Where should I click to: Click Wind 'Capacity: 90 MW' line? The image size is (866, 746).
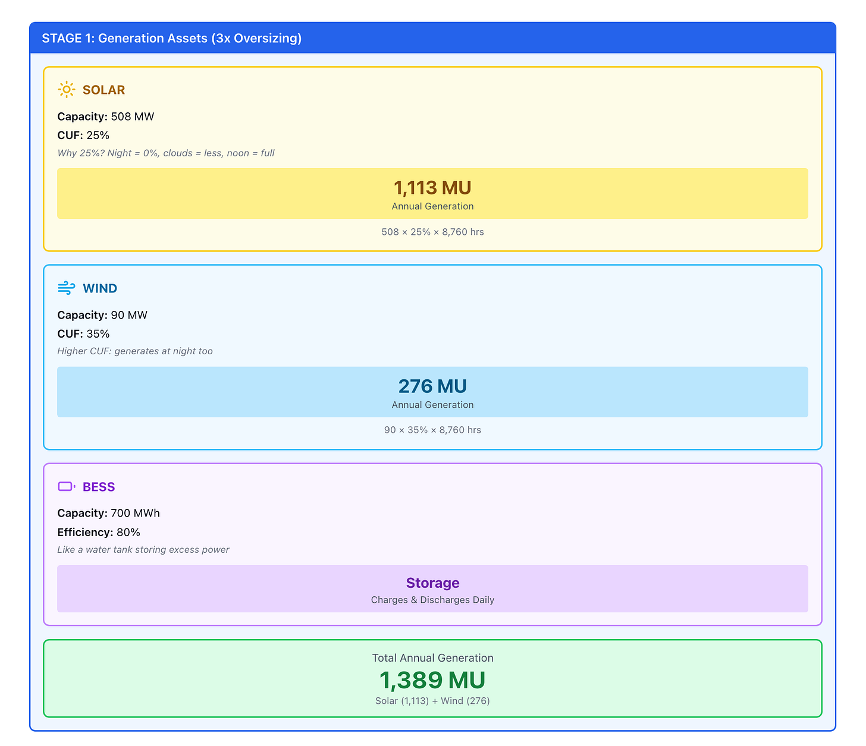click(x=102, y=315)
